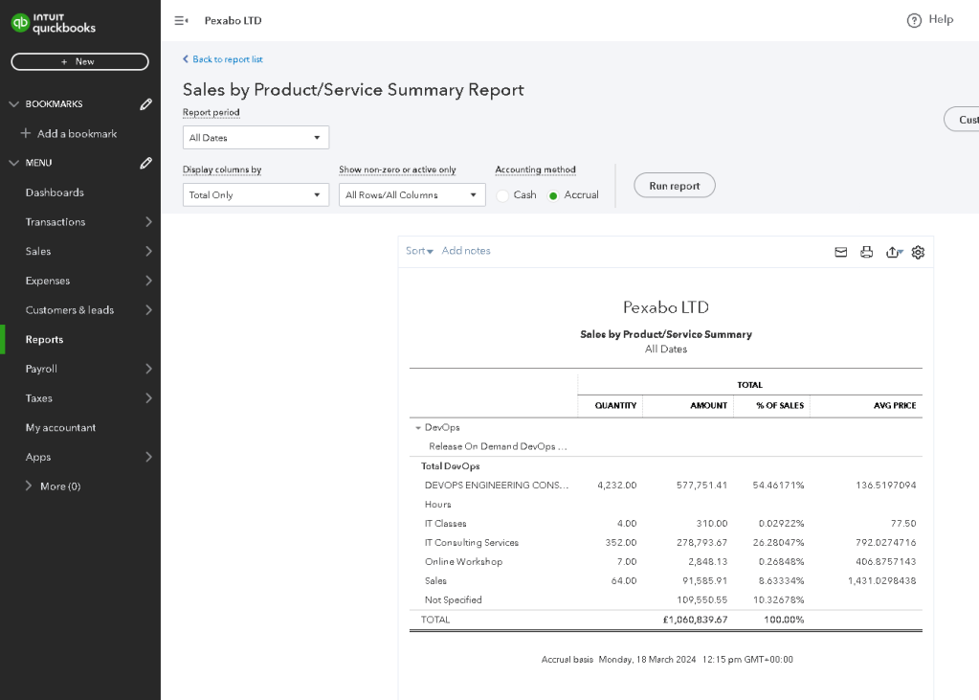The height and width of the screenshot is (700, 979).
Task: Expand Taxes submenu chevron
Action: [148, 398]
